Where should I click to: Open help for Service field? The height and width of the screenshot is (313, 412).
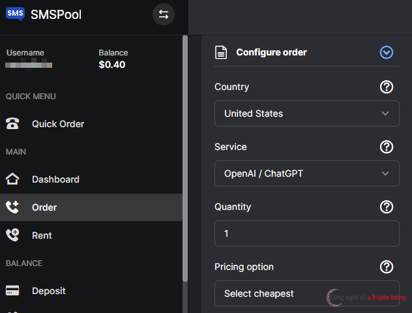pyautogui.click(x=387, y=147)
